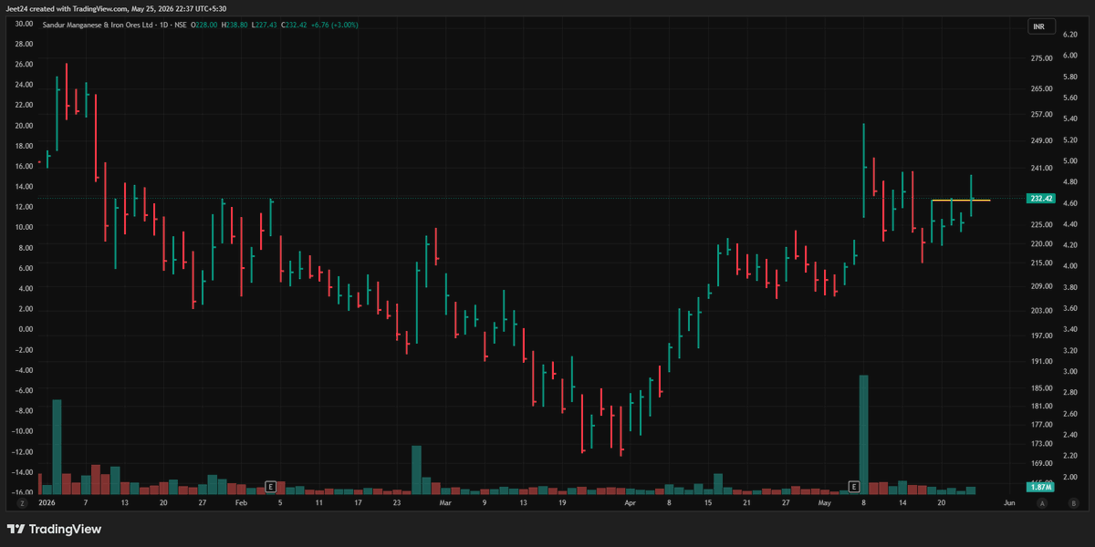Click the -16.00 label on left scale
The width and height of the screenshot is (1095, 547).
tap(24, 492)
